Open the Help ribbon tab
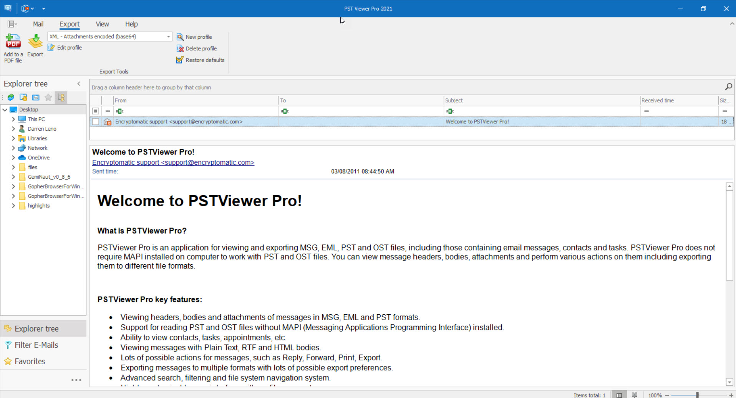The width and height of the screenshot is (736, 398). 131,24
